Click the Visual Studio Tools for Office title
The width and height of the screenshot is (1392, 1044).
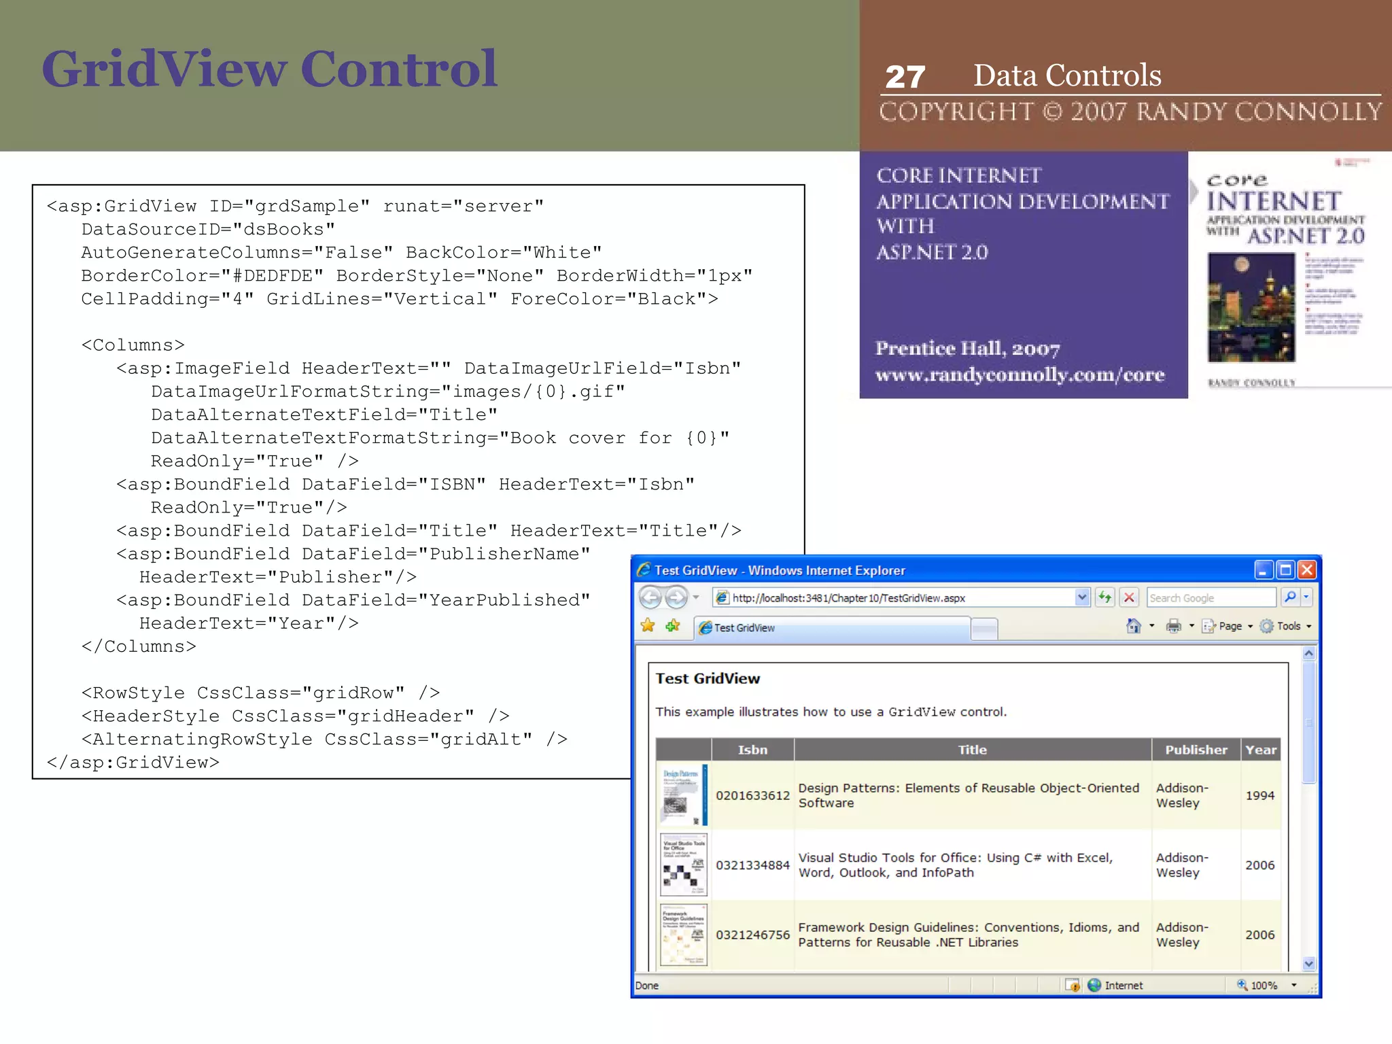pyautogui.click(x=956, y=865)
